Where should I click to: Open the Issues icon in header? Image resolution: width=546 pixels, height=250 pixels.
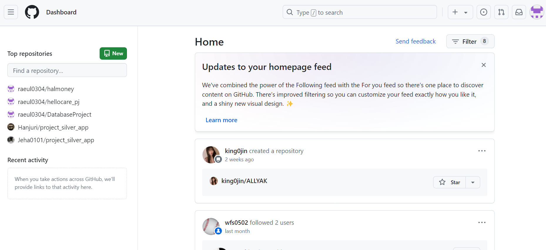click(x=484, y=12)
